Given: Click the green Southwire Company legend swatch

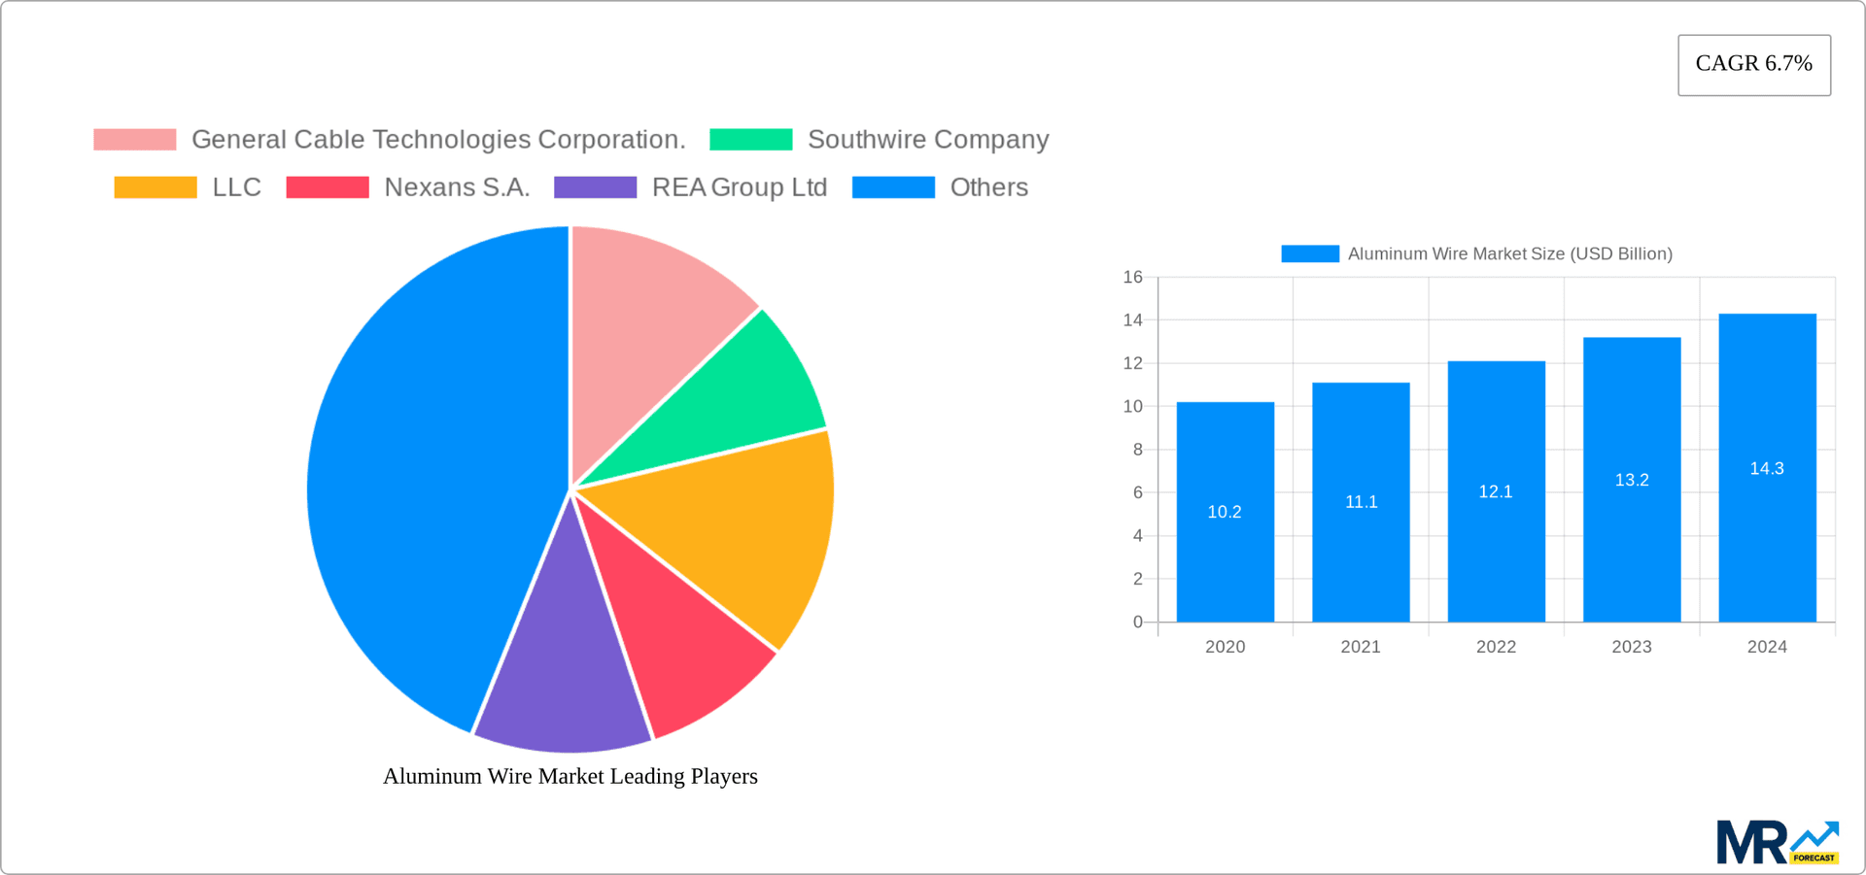Looking at the screenshot, I should pos(750,139).
